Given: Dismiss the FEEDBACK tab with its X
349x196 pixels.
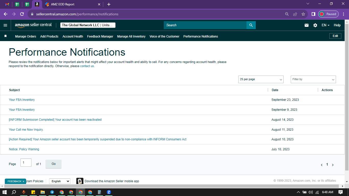Looking at the screenshot, I should [24, 181].
